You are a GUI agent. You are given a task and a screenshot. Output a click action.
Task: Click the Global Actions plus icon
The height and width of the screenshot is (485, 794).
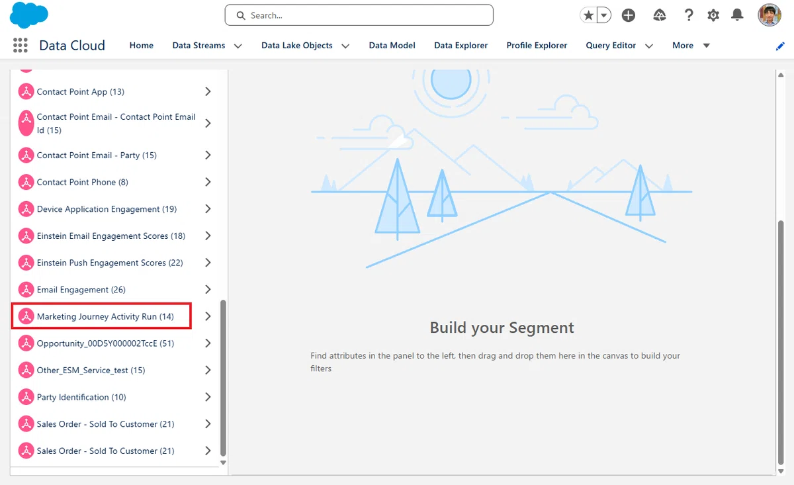tap(629, 15)
